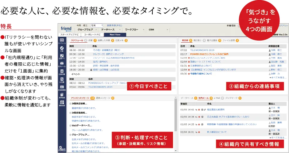This screenshot has height=153, width=289.
Task: Open the 在席 presence status dropdown
Action: (97, 26)
